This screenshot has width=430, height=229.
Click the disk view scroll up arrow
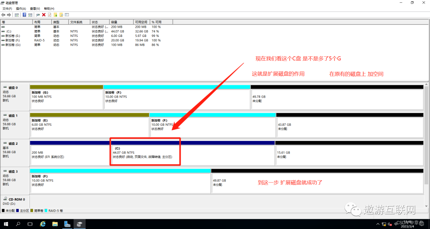tap(426, 85)
